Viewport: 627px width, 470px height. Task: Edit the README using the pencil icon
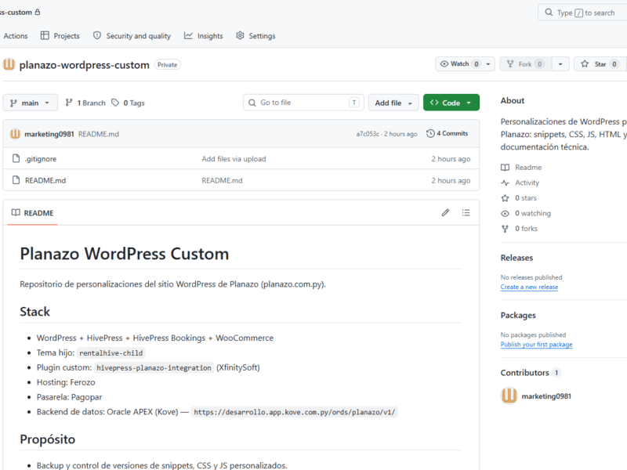445,212
